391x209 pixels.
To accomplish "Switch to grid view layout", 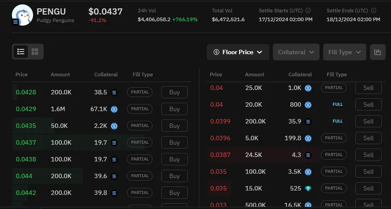I will click(35, 52).
